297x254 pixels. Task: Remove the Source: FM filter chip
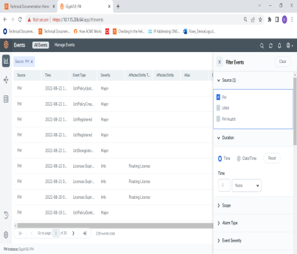coord(32,62)
